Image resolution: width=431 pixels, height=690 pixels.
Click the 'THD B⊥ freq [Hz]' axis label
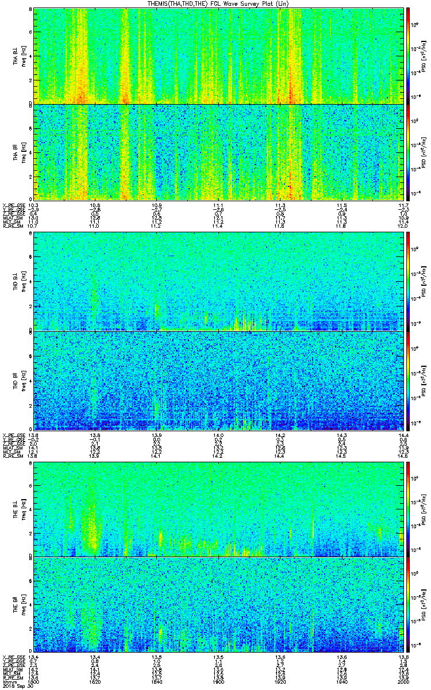18,282
